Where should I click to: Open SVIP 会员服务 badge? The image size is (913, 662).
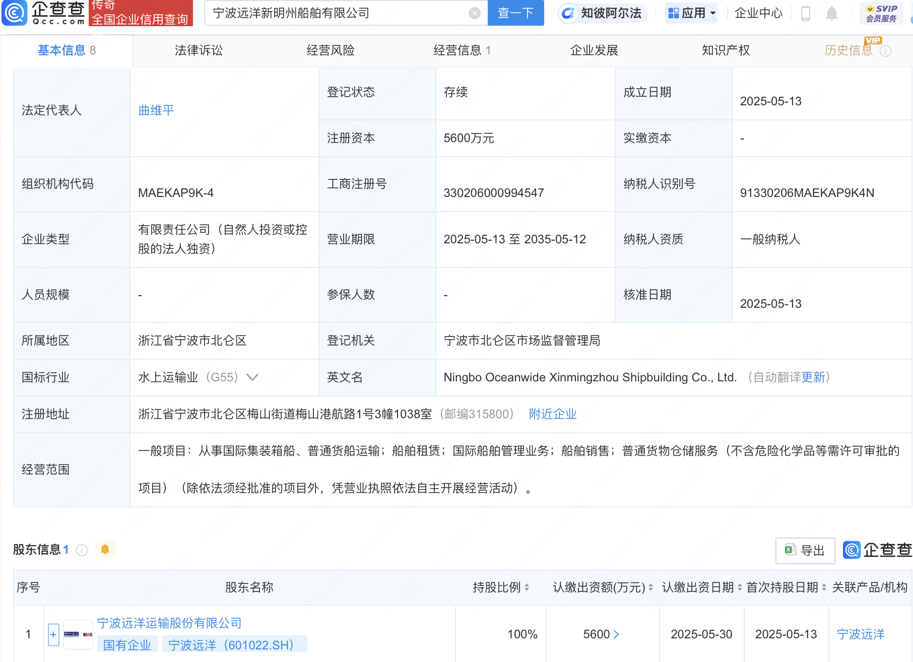click(x=881, y=13)
